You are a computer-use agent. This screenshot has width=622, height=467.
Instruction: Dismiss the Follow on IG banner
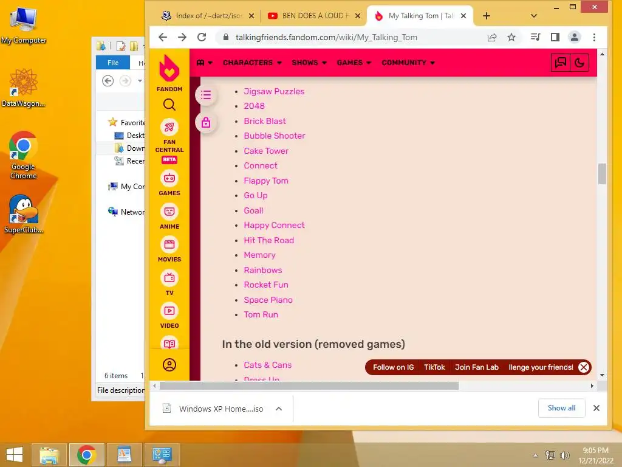tap(583, 367)
